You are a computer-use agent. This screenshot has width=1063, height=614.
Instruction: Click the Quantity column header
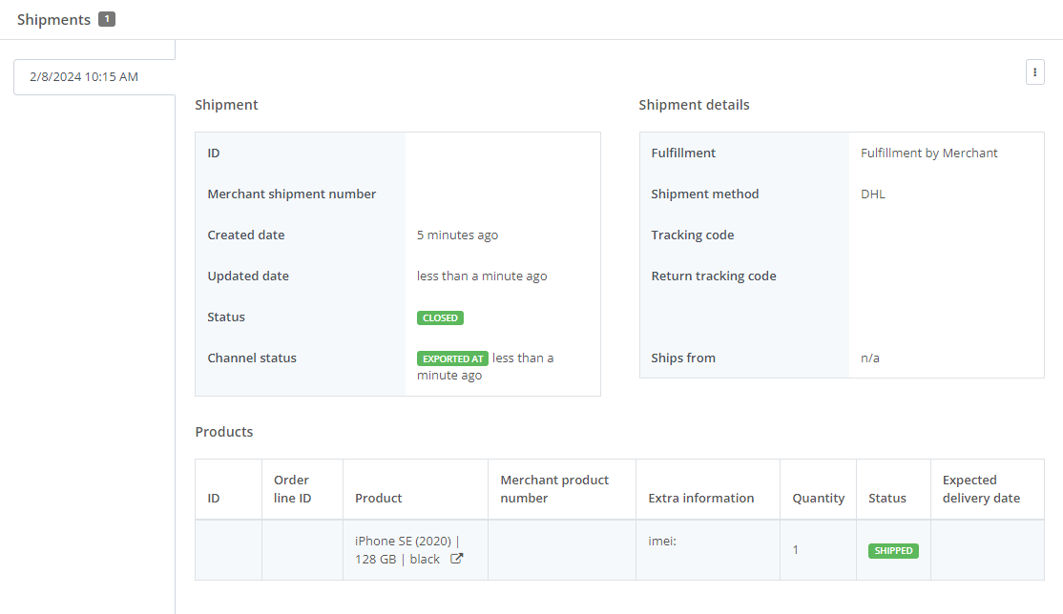(818, 498)
